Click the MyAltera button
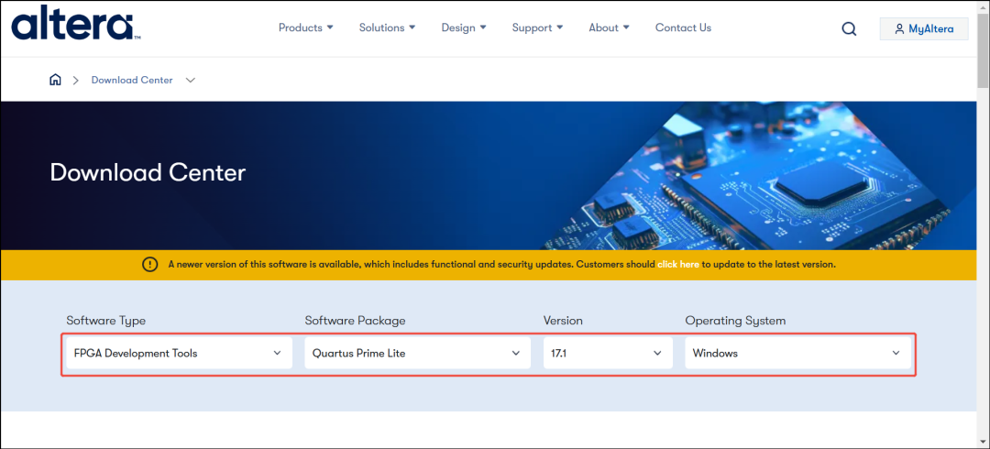 pyautogui.click(x=924, y=29)
